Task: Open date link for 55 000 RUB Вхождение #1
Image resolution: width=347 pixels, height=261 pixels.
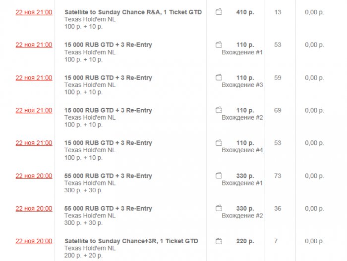Action: click(x=34, y=175)
